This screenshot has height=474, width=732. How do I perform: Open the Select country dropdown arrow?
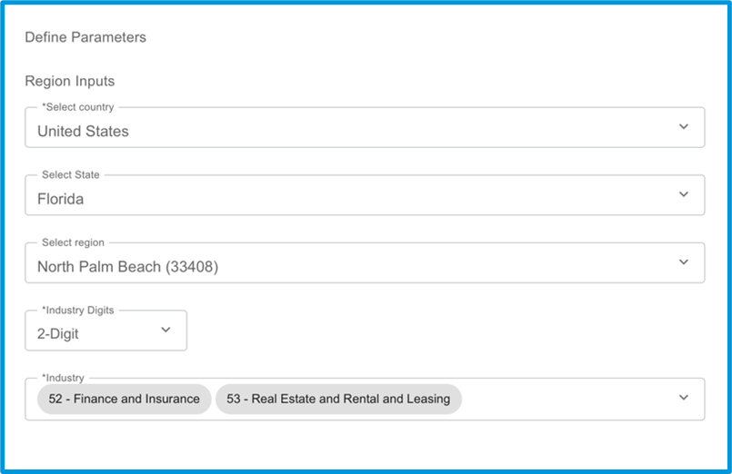pos(684,127)
